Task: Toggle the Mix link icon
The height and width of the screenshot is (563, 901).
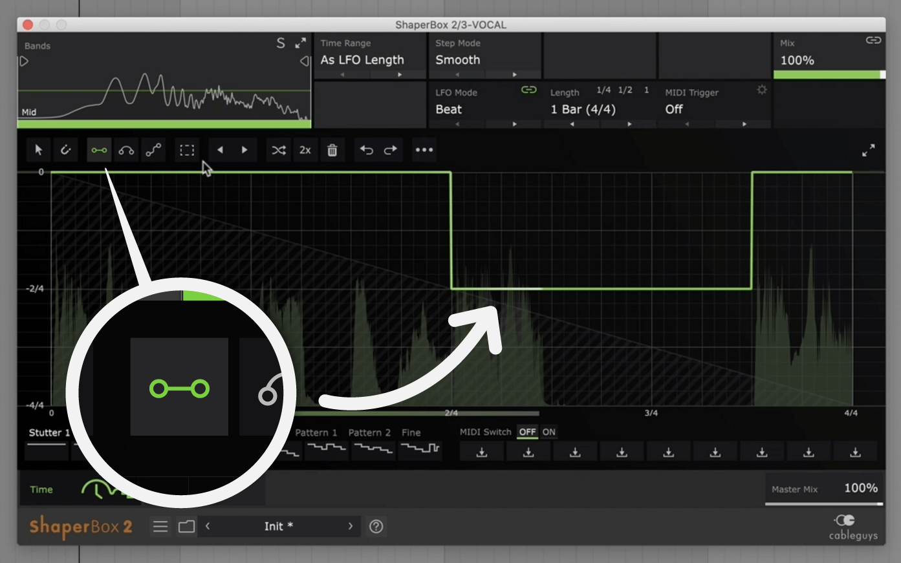Action: coord(873,40)
